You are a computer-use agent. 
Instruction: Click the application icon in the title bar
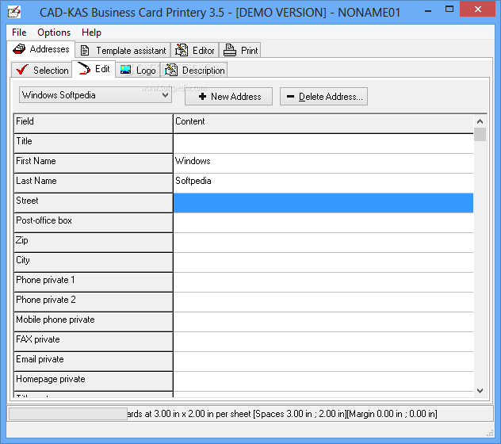[x=14, y=12]
